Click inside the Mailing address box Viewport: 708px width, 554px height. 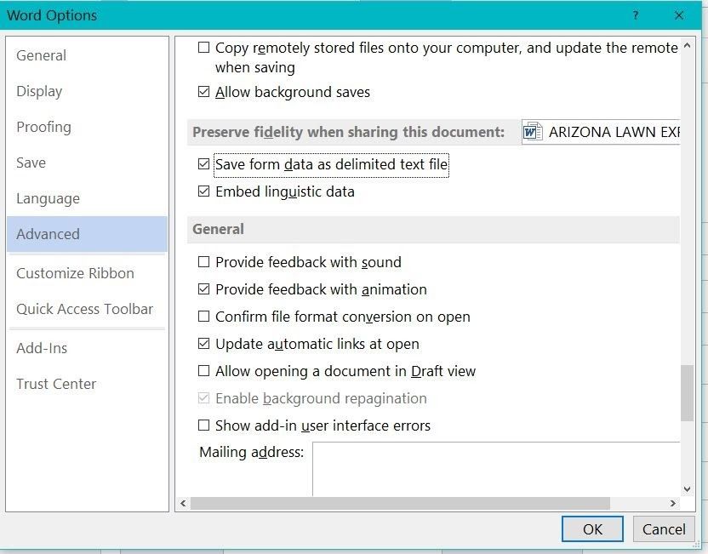(x=496, y=469)
